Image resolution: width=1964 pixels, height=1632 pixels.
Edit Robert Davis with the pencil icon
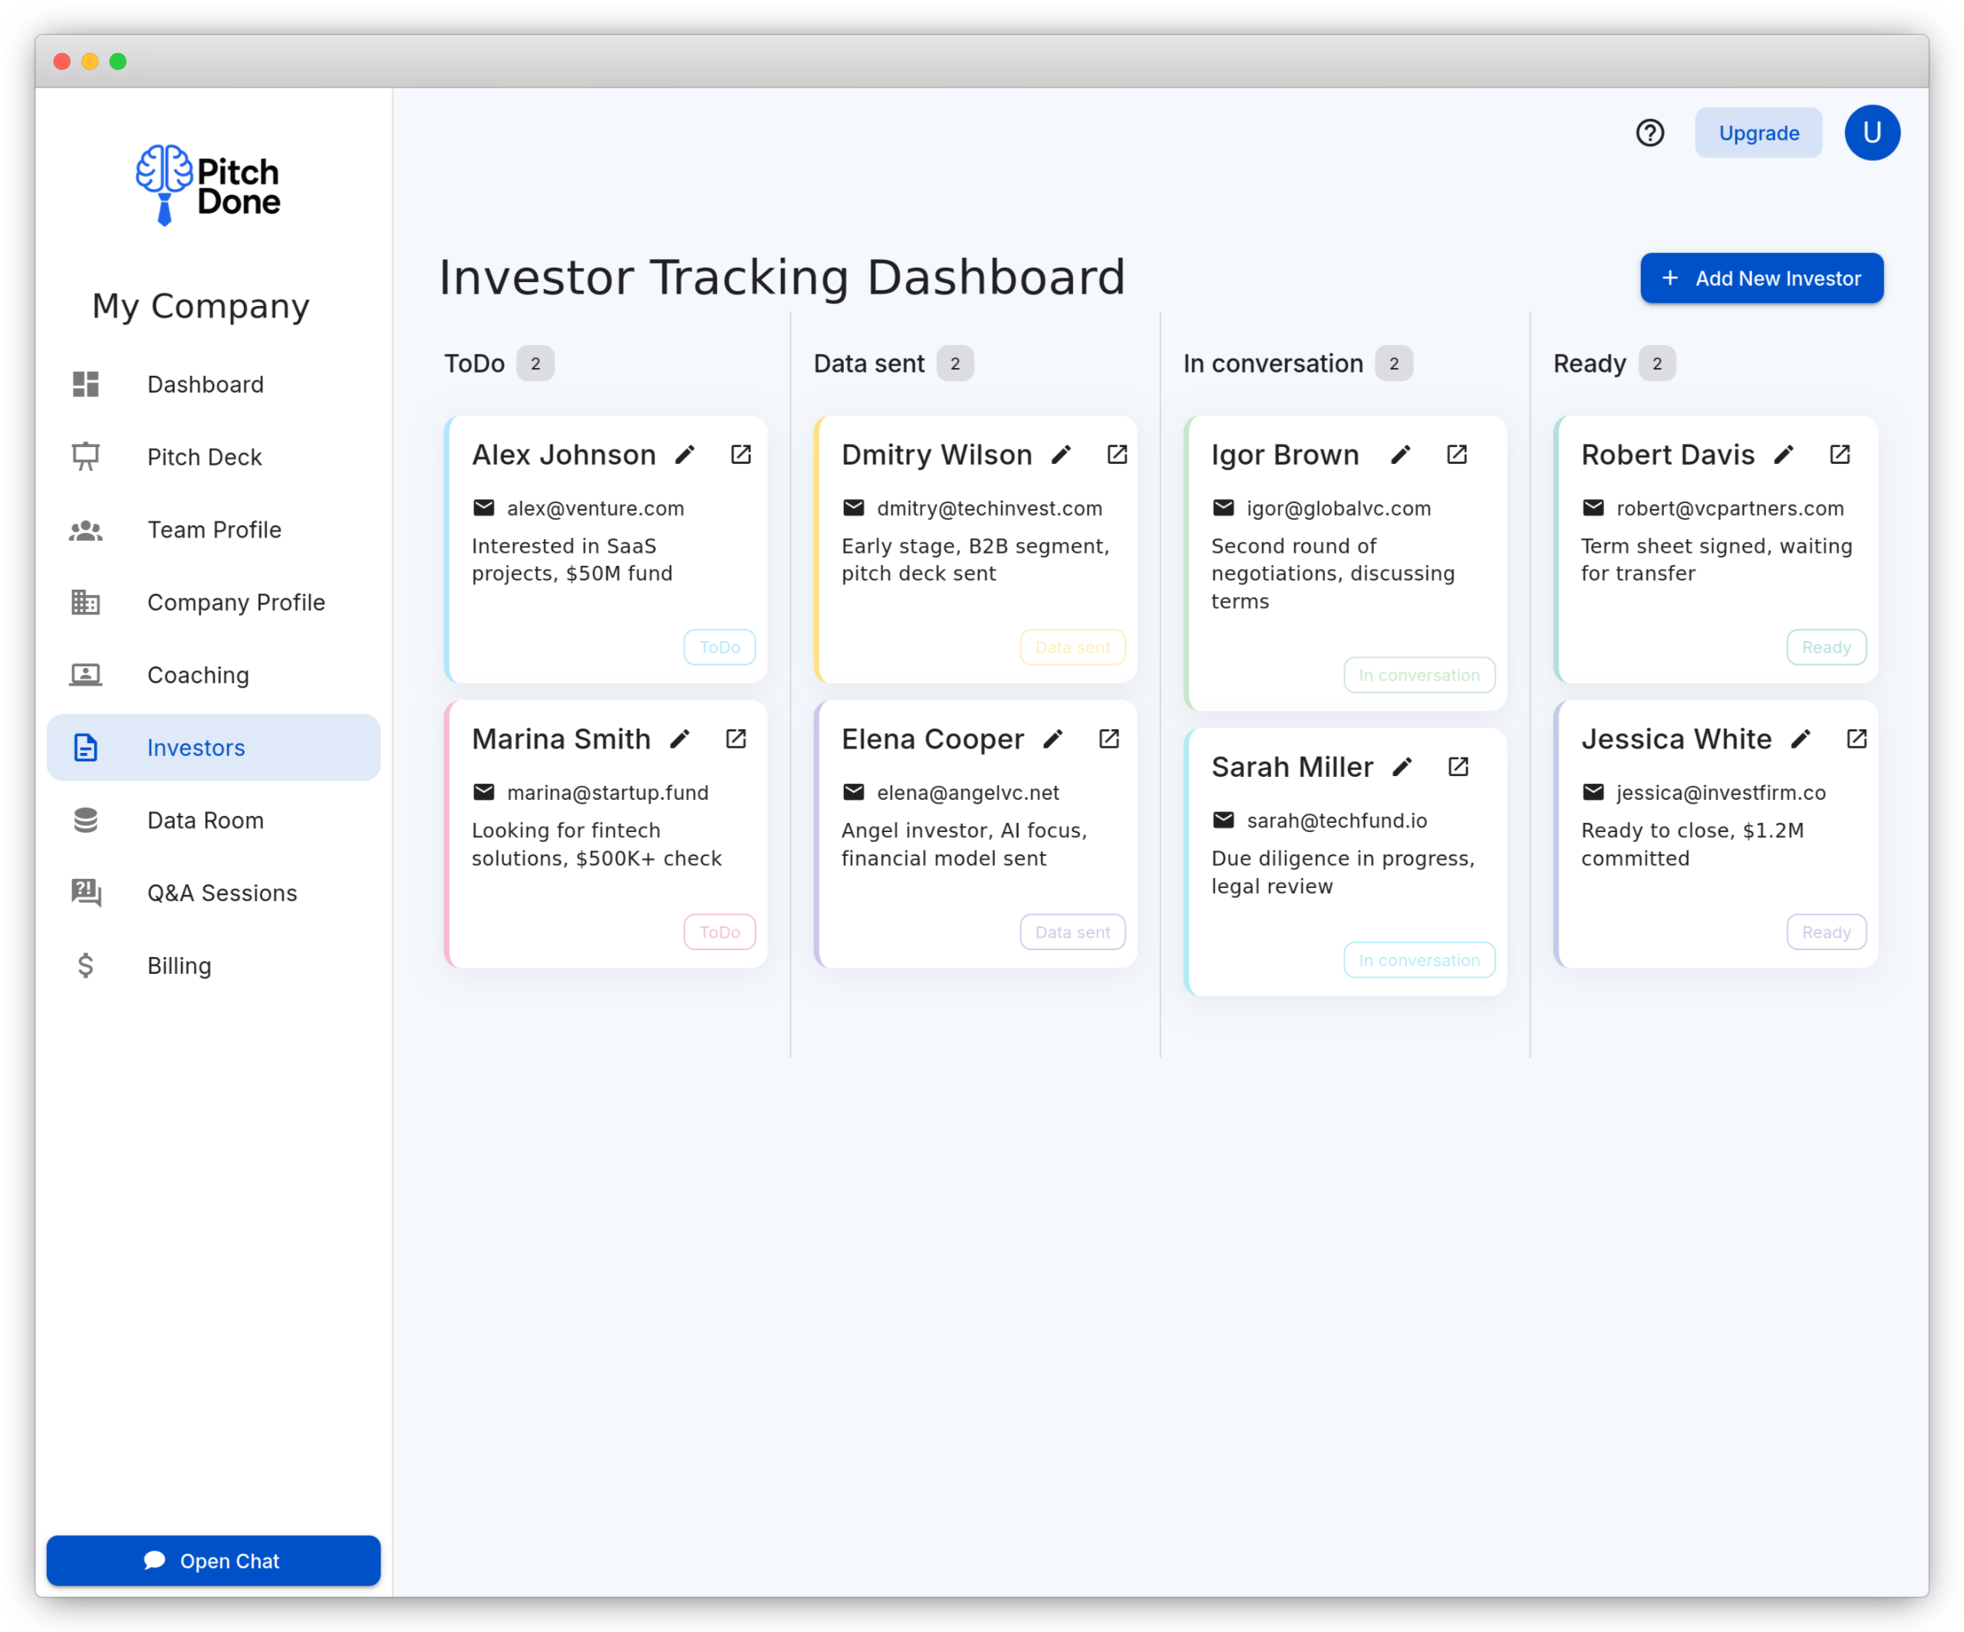(1784, 456)
